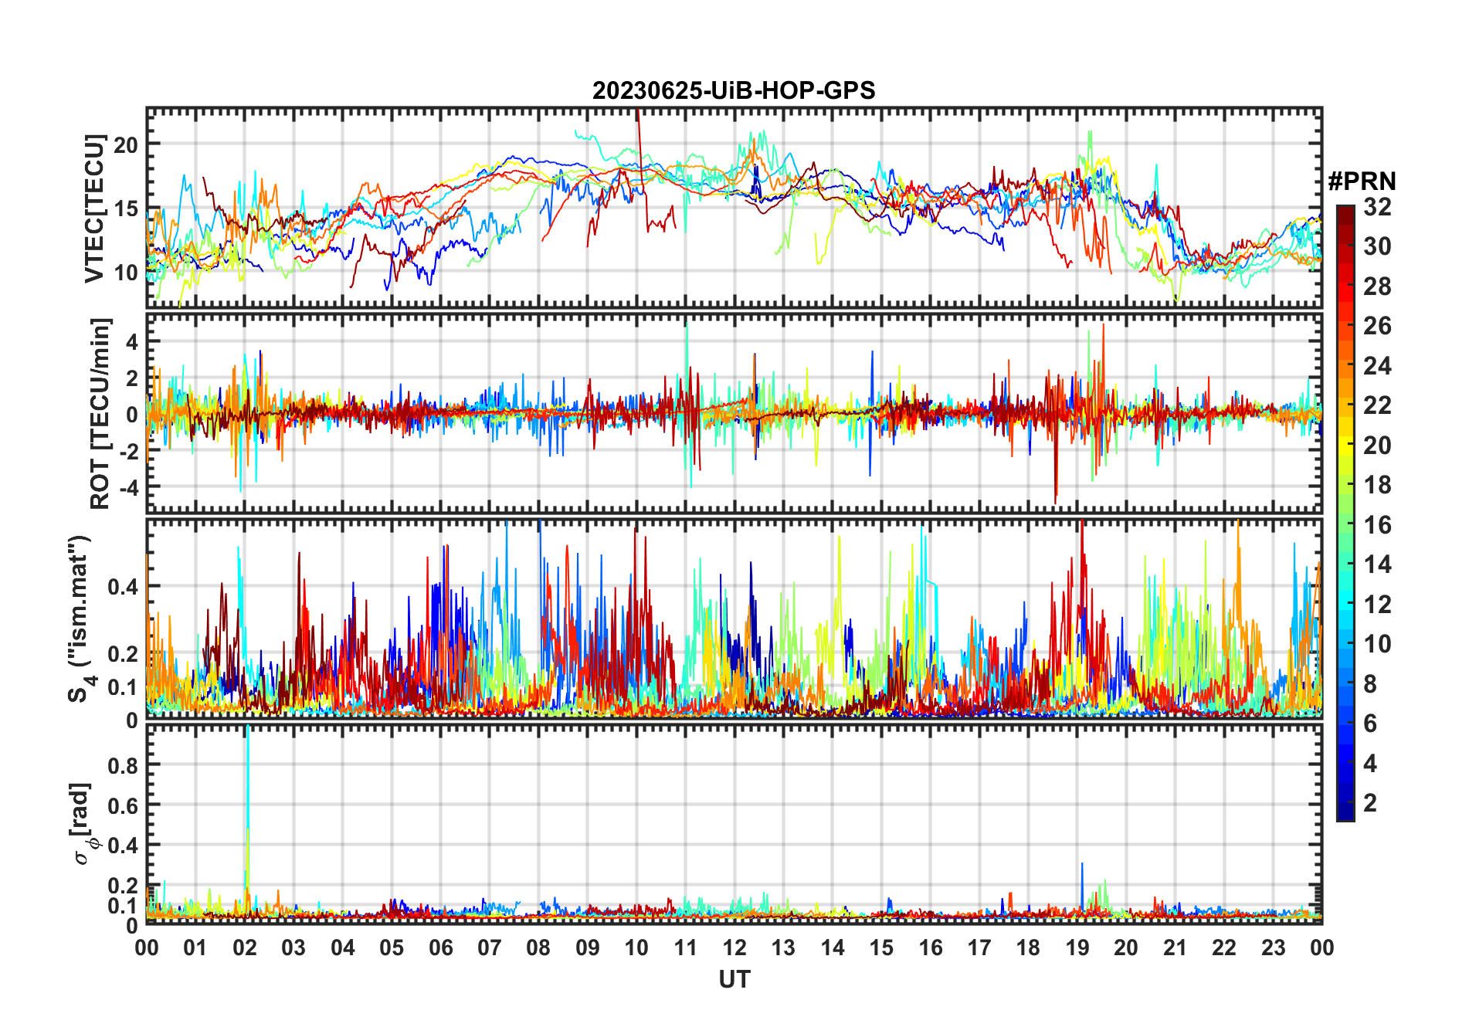This screenshot has height=1027, width=1469.
Task: Select the #PRN colorbar title
Action: pos(1362,181)
